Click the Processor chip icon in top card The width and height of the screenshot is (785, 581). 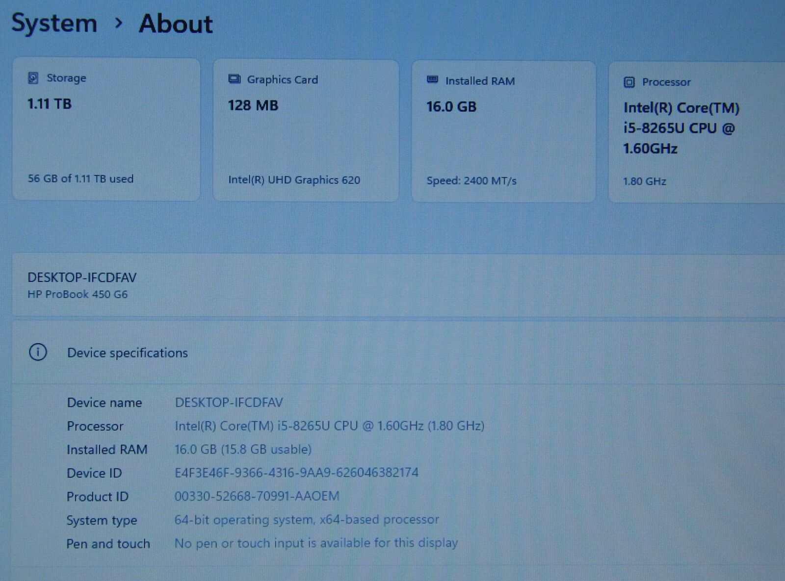tap(629, 82)
